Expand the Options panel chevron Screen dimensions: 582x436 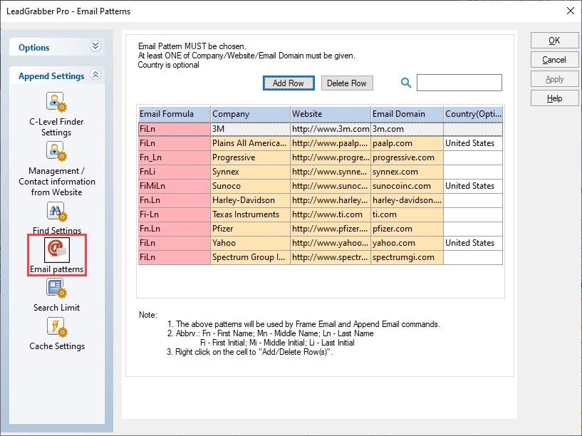point(95,46)
